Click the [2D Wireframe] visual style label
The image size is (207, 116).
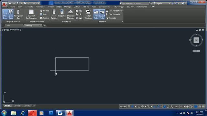15,30
